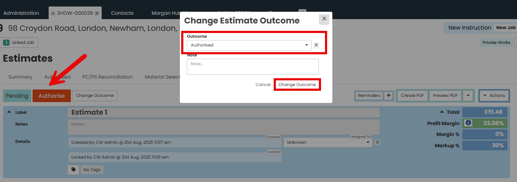The height and width of the screenshot is (182, 517).
Task: Click Preview PDF
Action: click(x=445, y=96)
